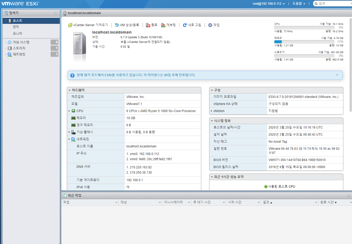The height and width of the screenshot is (244, 352).
Task: Collapse the 네트워킹 hardware section
Action: click(x=69, y=139)
